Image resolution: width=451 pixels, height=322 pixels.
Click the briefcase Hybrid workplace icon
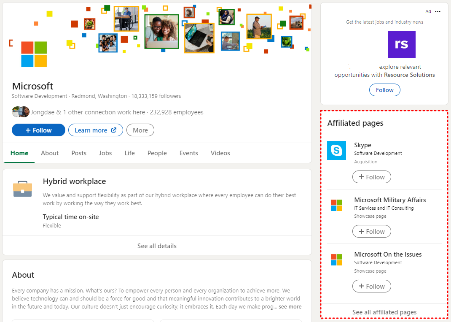pyautogui.click(x=22, y=189)
